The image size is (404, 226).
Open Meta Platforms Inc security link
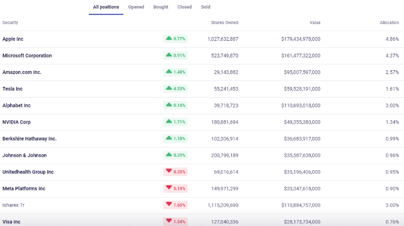tap(24, 188)
